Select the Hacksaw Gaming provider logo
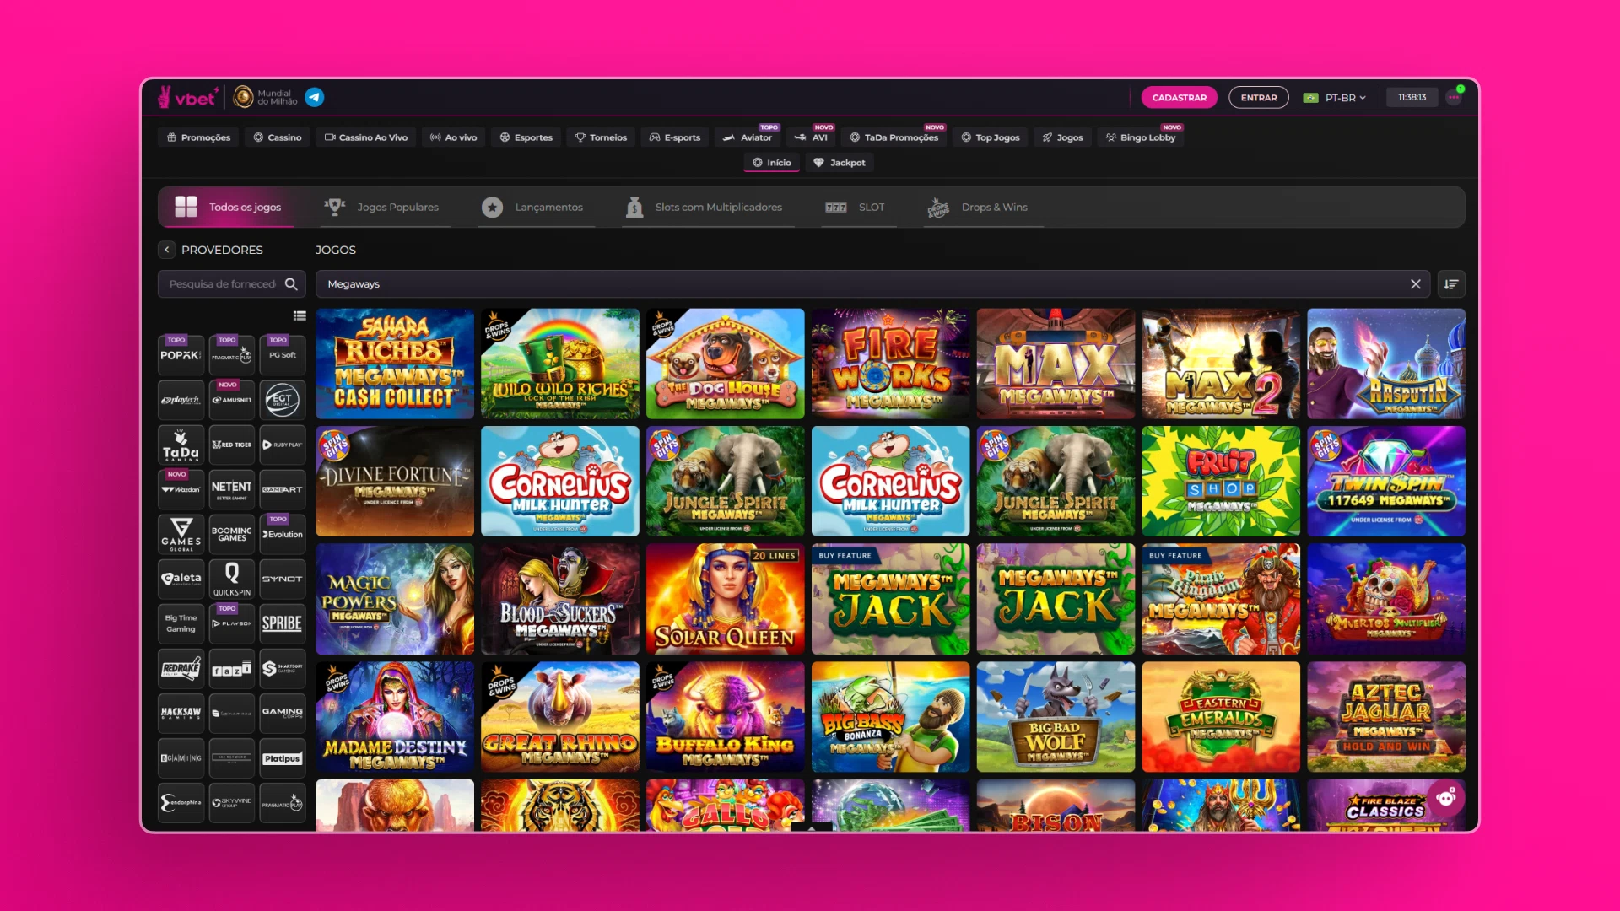This screenshot has height=911, width=1620. coord(181,713)
